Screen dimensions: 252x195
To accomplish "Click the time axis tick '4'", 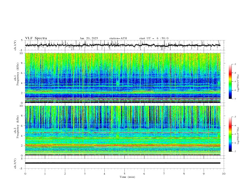I will (104, 174).
